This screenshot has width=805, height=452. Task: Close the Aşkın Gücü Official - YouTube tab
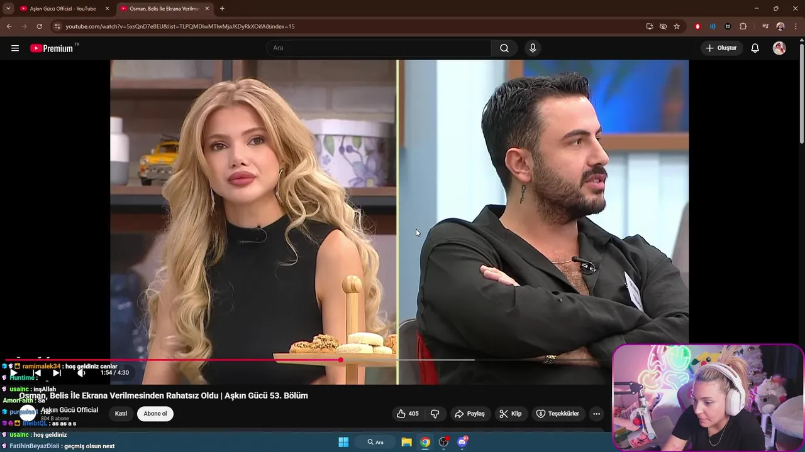pos(107,9)
